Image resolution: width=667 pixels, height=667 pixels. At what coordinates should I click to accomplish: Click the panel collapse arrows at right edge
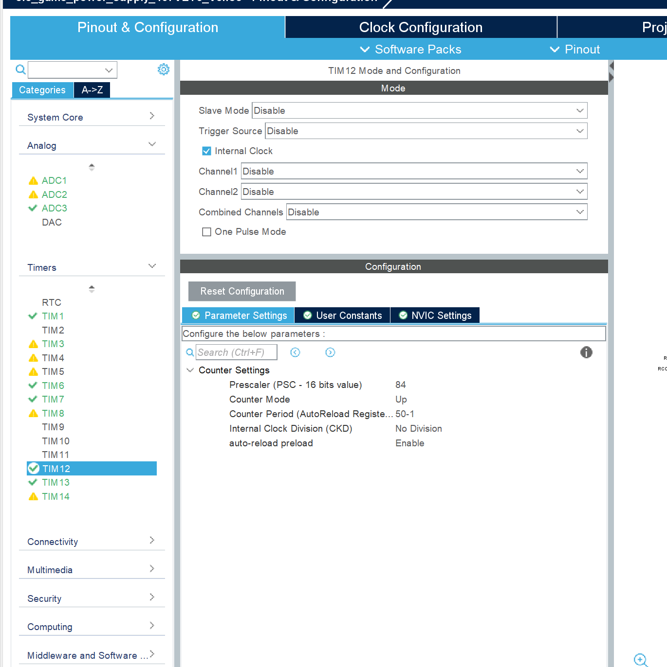(611, 71)
